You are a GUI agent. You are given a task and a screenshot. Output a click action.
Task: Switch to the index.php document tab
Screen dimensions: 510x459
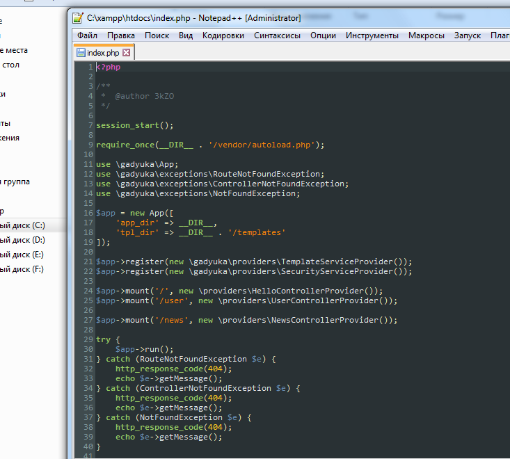102,52
